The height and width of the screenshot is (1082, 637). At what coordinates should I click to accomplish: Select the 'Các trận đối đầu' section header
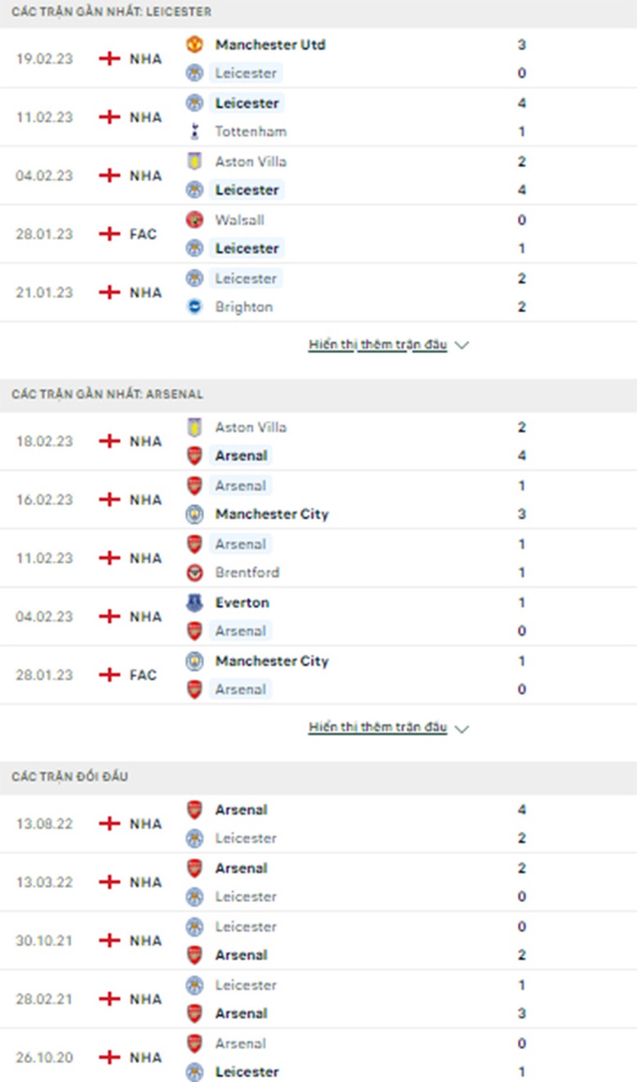[70, 776]
